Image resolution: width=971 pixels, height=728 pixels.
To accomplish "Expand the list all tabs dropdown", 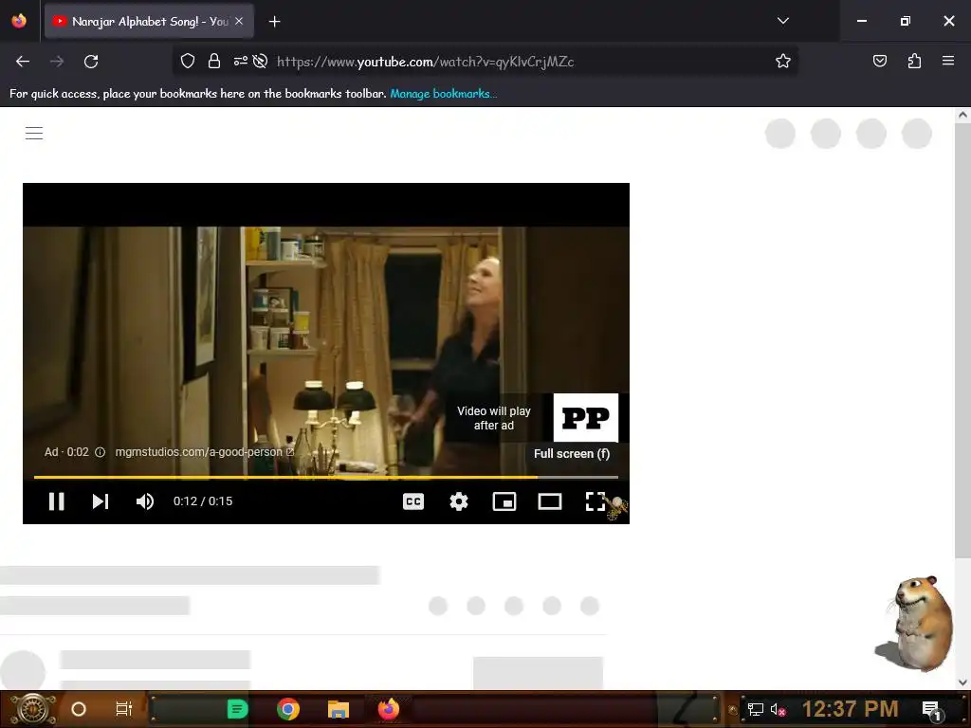I will tap(782, 21).
